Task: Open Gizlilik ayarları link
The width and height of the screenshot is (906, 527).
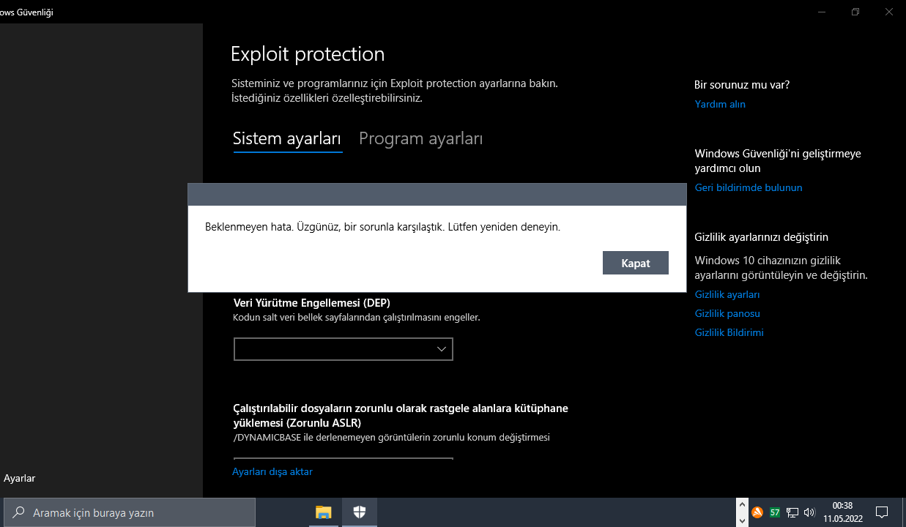Action: [727, 294]
